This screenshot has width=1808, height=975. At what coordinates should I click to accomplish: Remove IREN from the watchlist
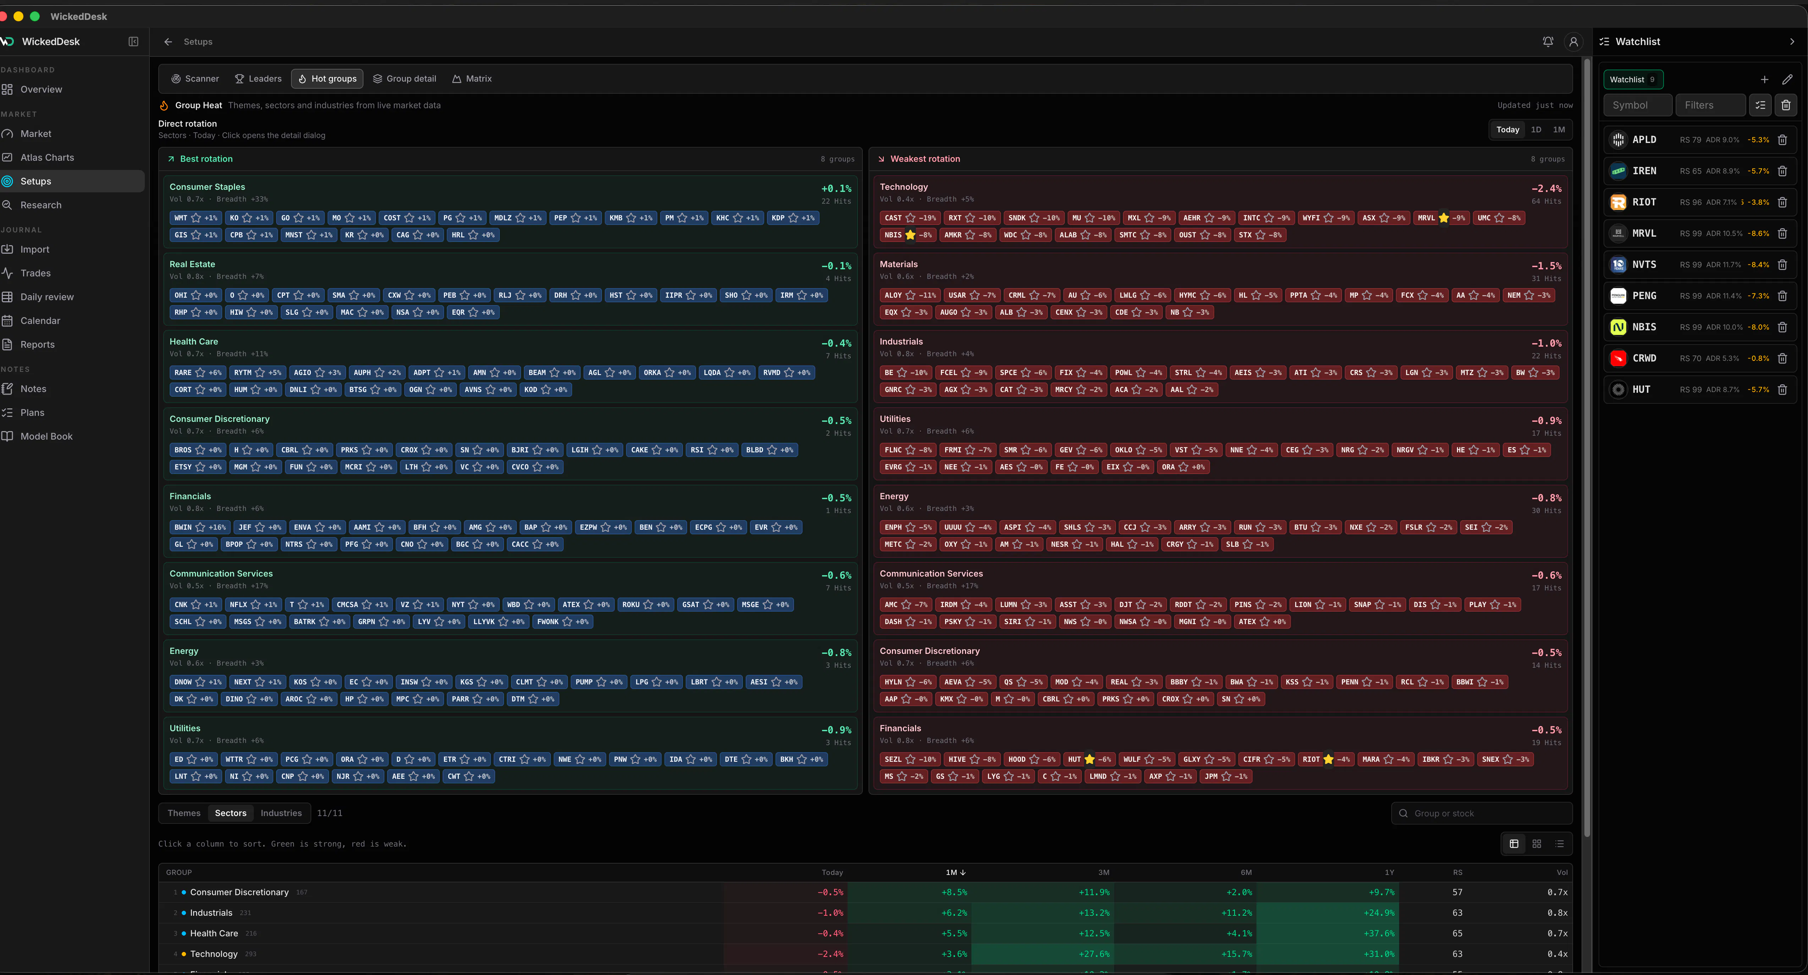click(x=1782, y=171)
